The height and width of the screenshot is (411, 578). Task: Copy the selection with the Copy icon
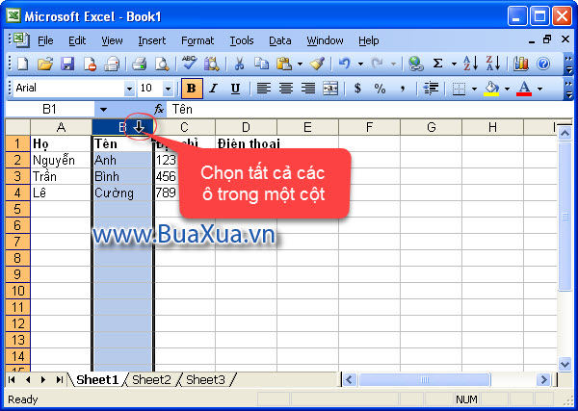pyautogui.click(x=261, y=64)
